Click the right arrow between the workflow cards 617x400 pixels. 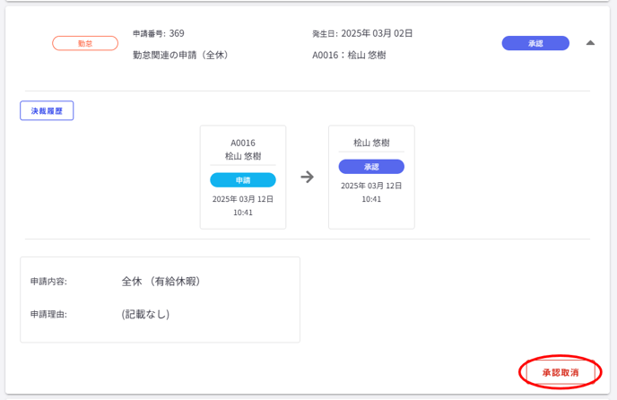tap(307, 177)
